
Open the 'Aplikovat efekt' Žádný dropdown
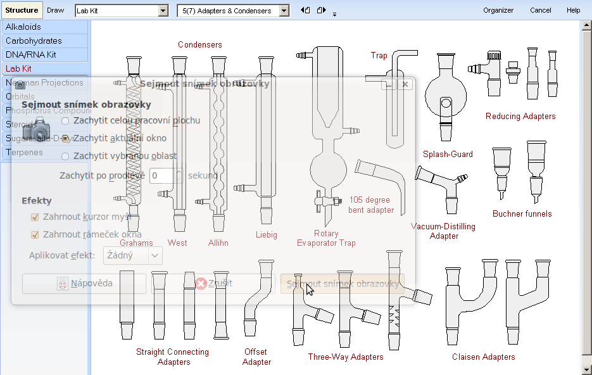point(133,256)
